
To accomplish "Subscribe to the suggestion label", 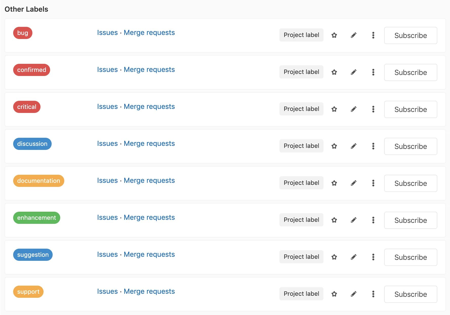I will (411, 257).
